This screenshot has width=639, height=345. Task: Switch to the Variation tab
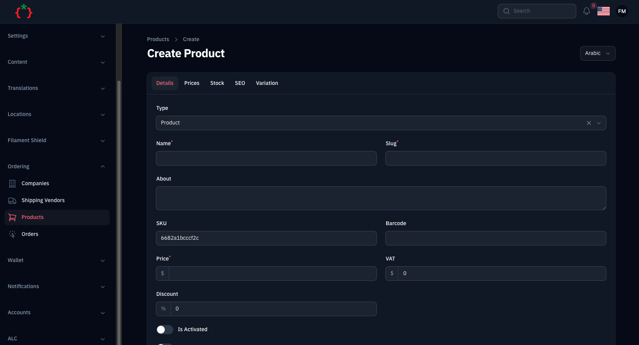267,83
